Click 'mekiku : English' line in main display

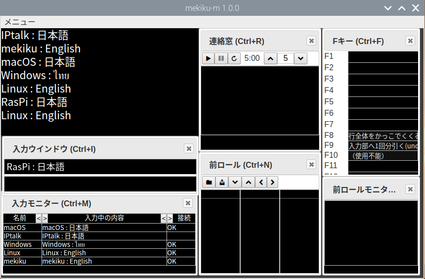(41, 48)
